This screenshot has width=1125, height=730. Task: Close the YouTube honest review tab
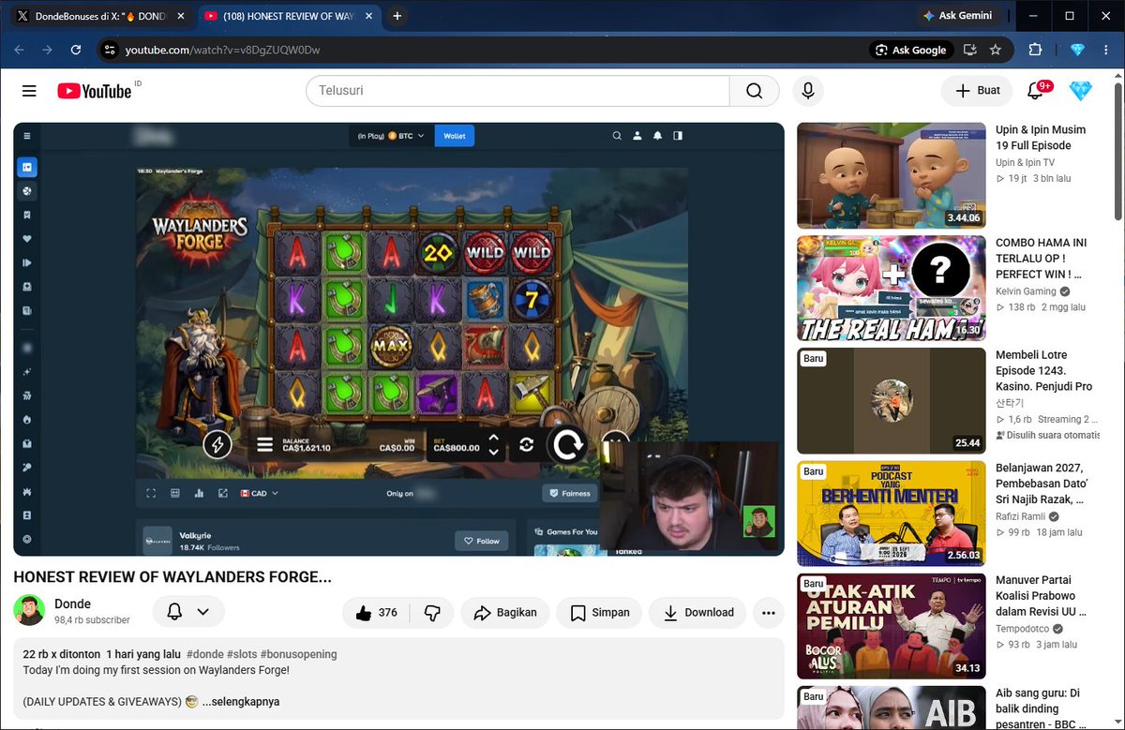[368, 16]
